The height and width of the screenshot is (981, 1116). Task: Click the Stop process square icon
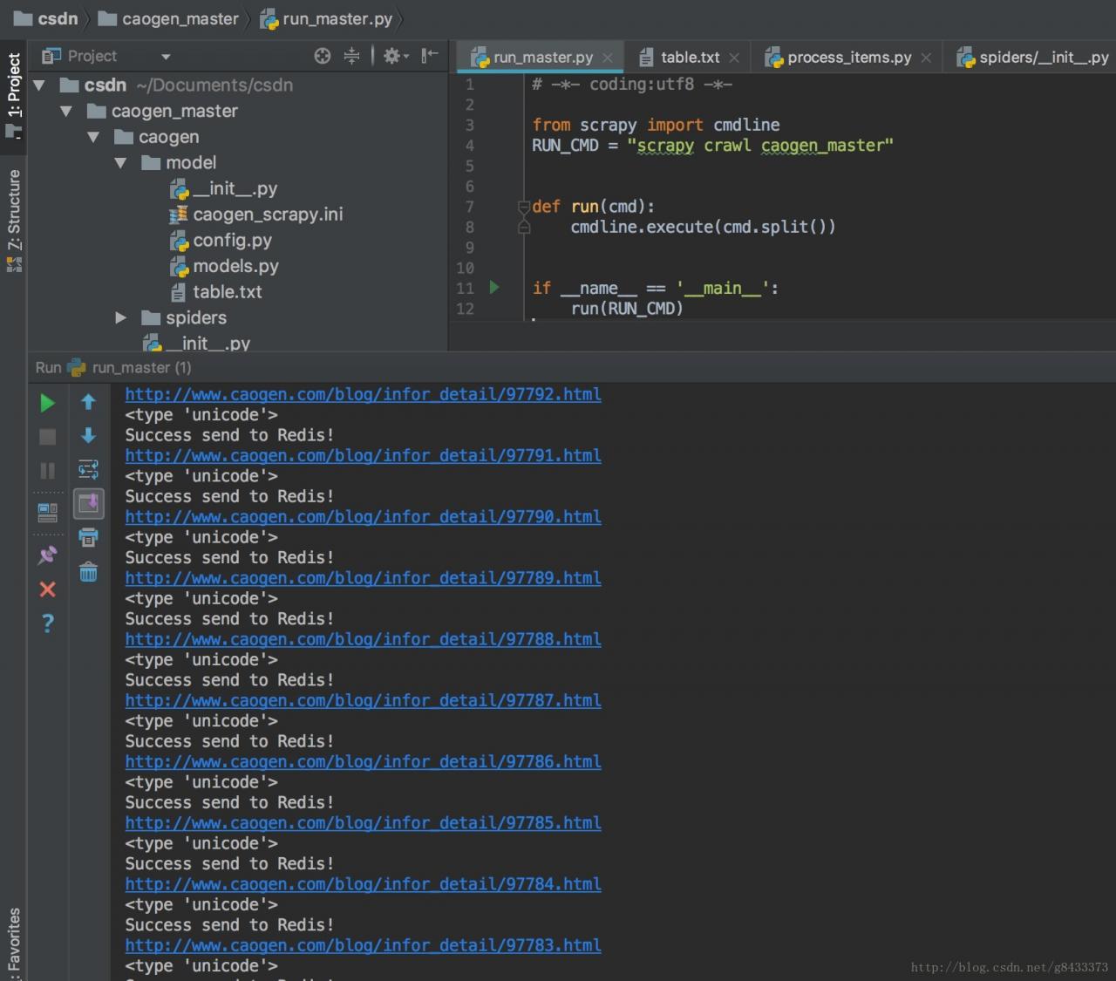click(48, 437)
